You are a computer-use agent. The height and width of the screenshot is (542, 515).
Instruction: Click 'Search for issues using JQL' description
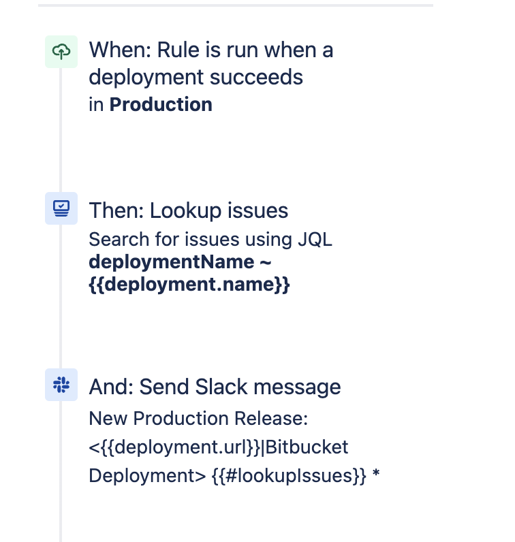[210, 239]
